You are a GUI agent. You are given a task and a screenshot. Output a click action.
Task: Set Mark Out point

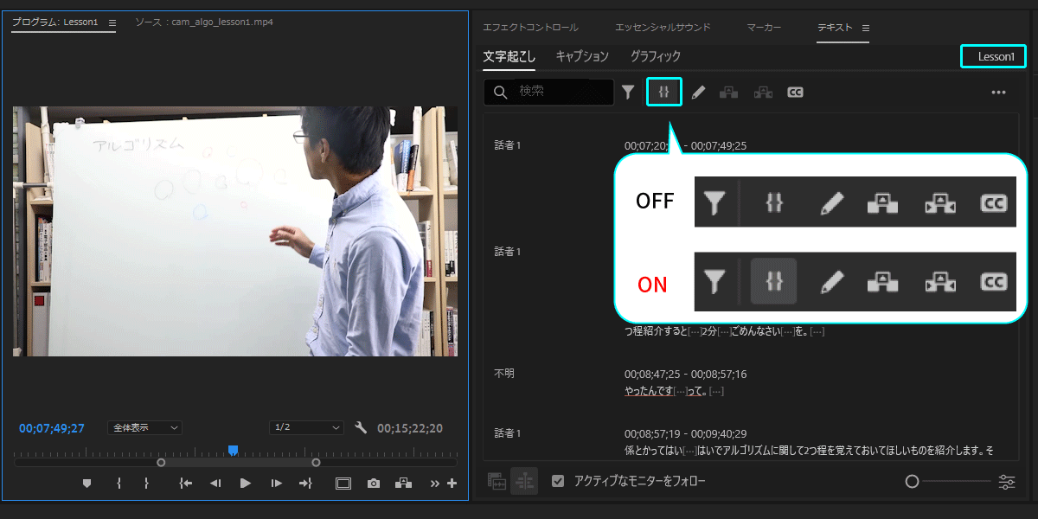pyautogui.click(x=147, y=484)
